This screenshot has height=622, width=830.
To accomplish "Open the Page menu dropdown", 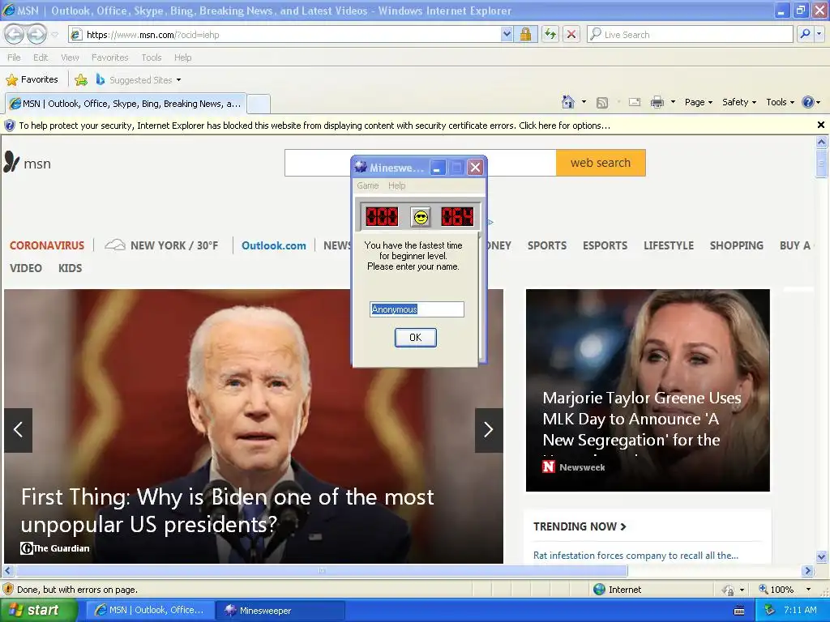I will tap(699, 102).
